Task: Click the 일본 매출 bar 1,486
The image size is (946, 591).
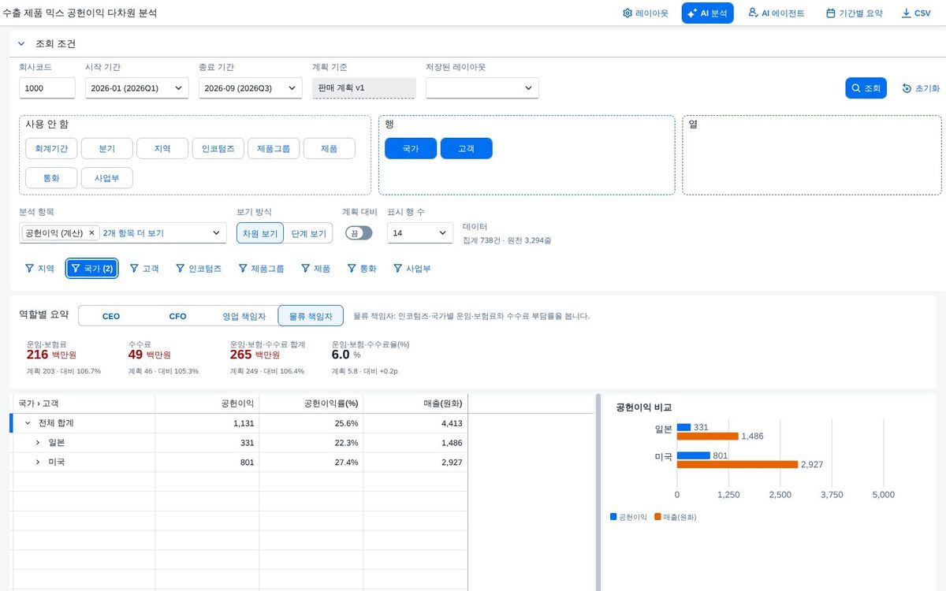Action: click(x=708, y=436)
